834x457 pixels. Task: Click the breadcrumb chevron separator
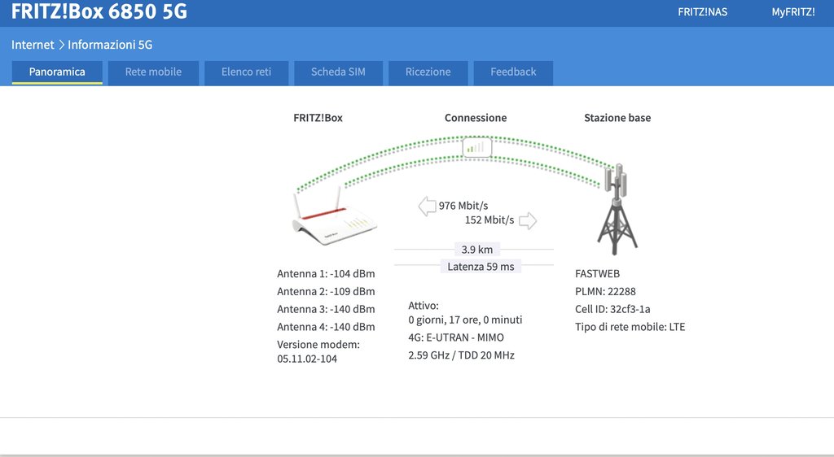pyautogui.click(x=61, y=45)
